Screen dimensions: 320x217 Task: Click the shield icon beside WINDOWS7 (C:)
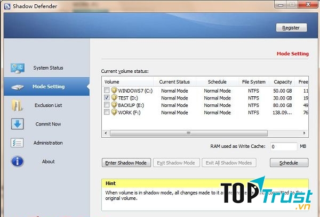[114, 91]
